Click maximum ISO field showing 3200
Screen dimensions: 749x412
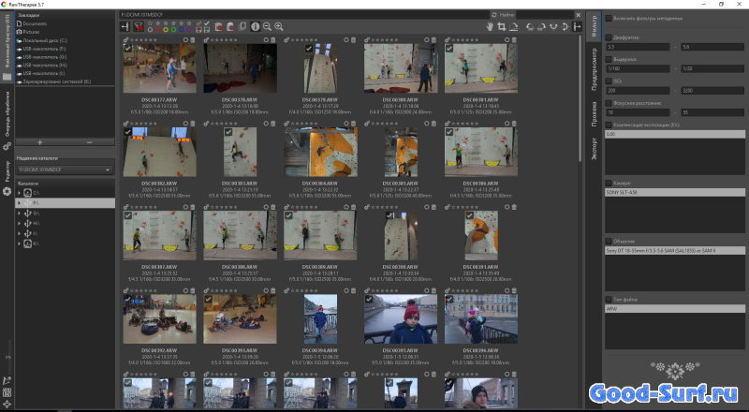click(712, 90)
